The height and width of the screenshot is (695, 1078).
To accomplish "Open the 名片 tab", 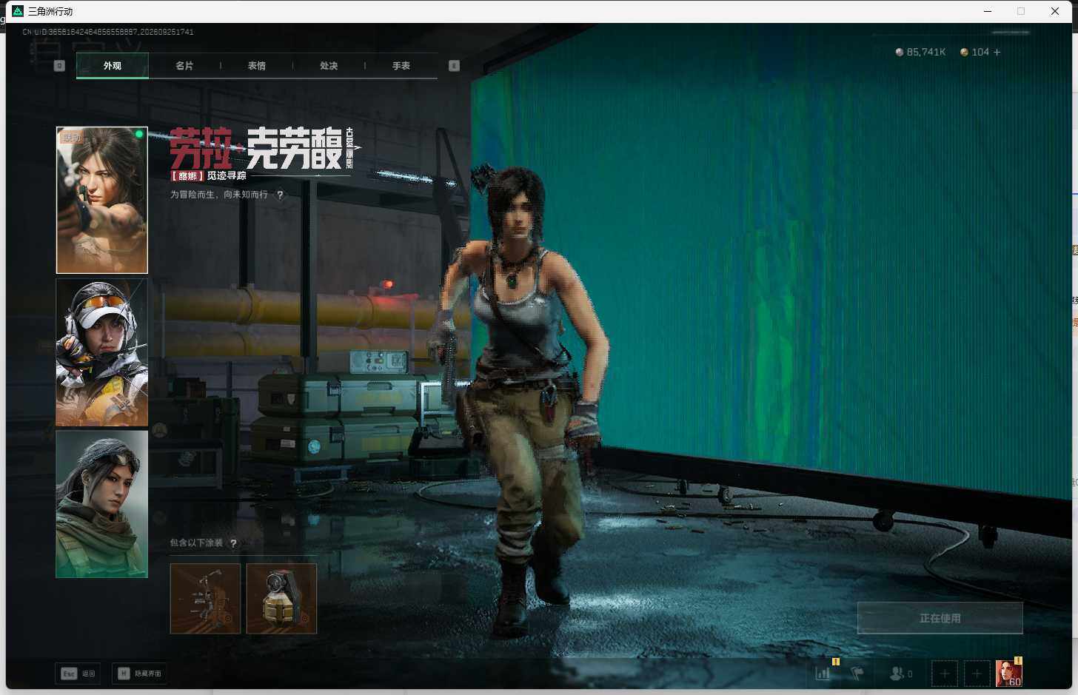I will pyautogui.click(x=184, y=66).
